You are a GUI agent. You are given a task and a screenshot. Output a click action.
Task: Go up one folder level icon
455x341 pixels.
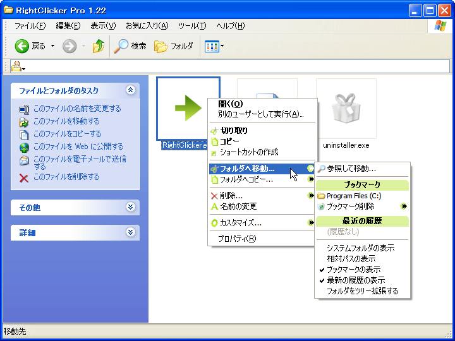click(x=99, y=46)
